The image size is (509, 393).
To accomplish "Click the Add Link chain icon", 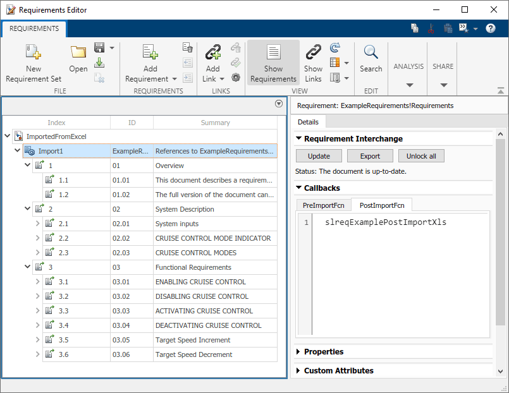I will click(x=213, y=53).
